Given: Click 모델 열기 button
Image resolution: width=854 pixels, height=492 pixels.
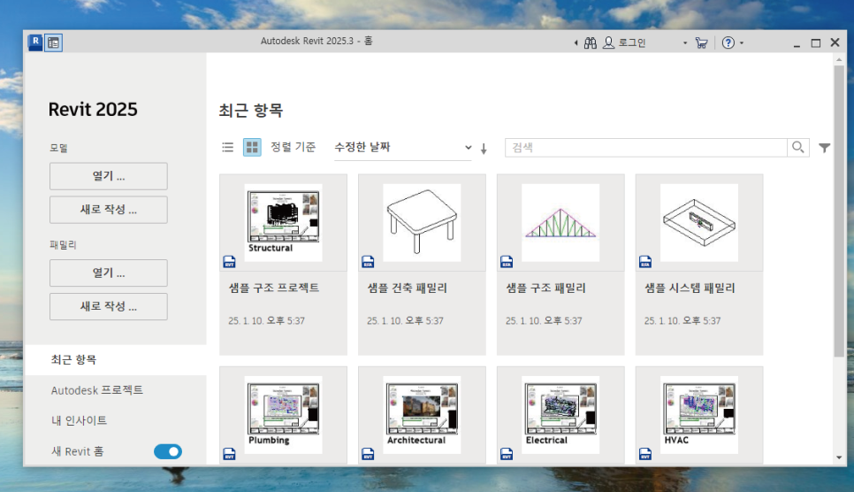Looking at the screenshot, I should coord(109,176).
